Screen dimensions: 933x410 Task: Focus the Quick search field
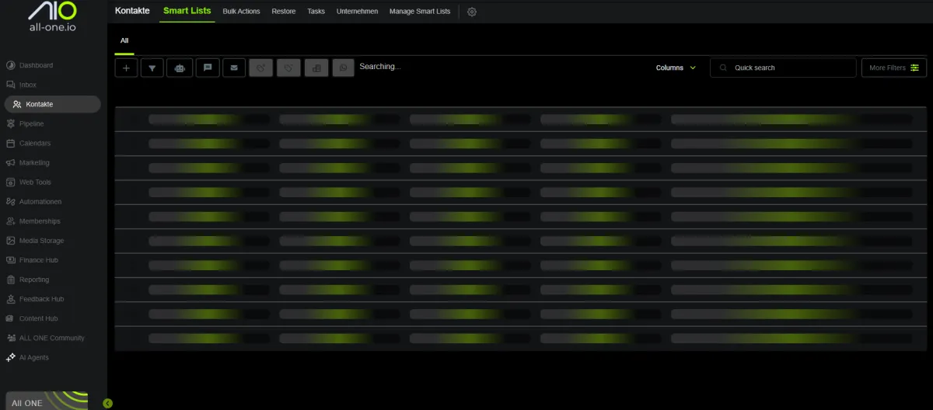783,68
